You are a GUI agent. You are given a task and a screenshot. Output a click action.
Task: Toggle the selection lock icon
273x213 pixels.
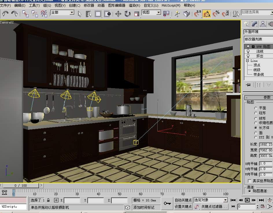tap(48, 200)
